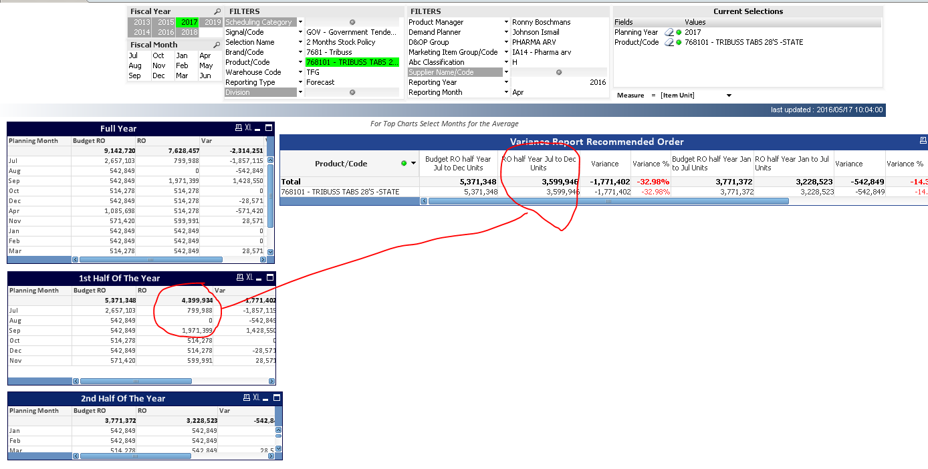Print the Full Year table
Viewport: 928px width, 469px height.
tap(238, 128)
